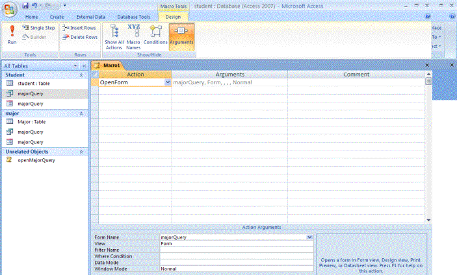Select Major : Table in navigation pane
The height and width of the screenshot is (275, 457).
pyautogui.click(x=45, y=122)
